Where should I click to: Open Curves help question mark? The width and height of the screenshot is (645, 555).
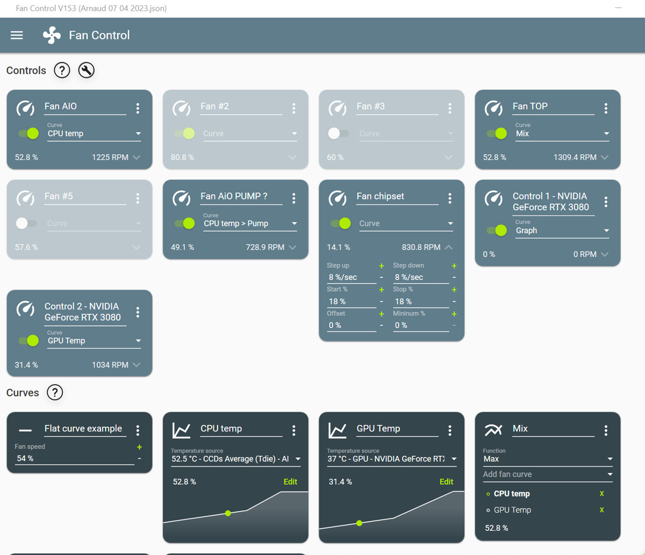[55, 393]
